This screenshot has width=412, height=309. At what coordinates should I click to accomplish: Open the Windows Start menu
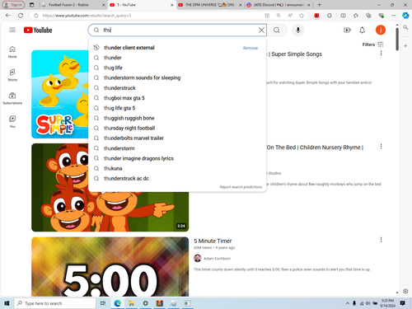(7, 303)
